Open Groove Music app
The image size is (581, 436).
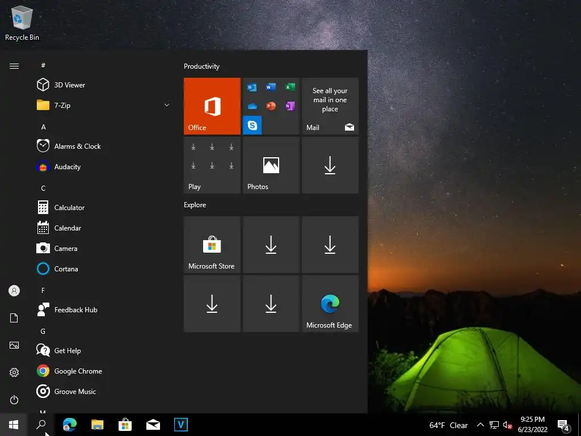[x=104, y=392]
